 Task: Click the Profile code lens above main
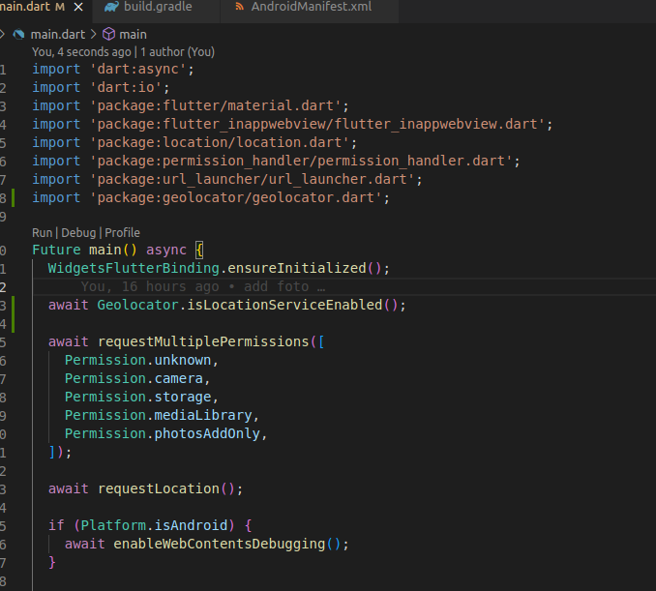(x=122, y=232)
